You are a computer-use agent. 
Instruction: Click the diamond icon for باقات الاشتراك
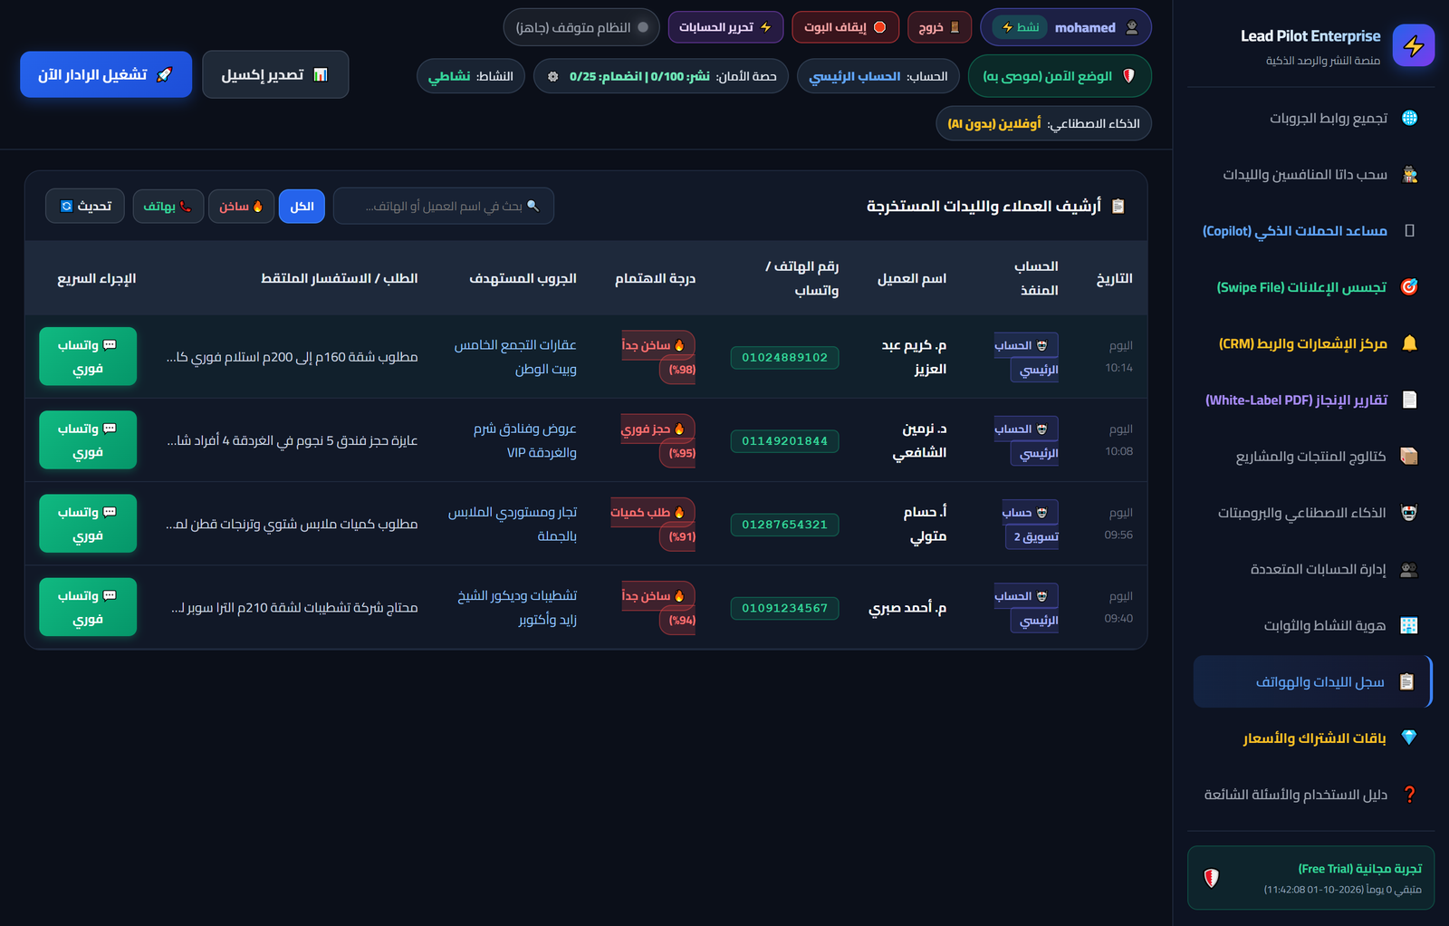click(1409, 738)
